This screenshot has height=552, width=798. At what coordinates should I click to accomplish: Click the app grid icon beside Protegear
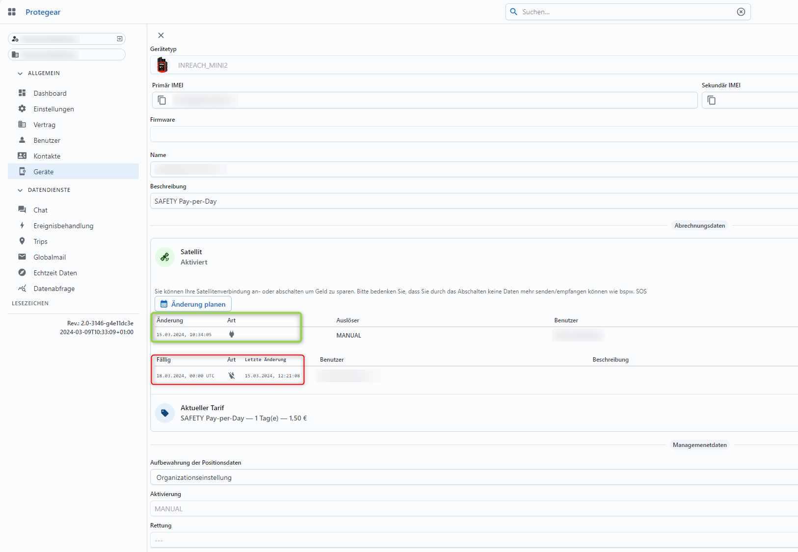tap(12, 12)
